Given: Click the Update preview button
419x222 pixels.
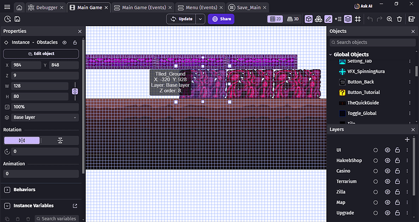Looking at the screenshot, I should coord(182,19).
